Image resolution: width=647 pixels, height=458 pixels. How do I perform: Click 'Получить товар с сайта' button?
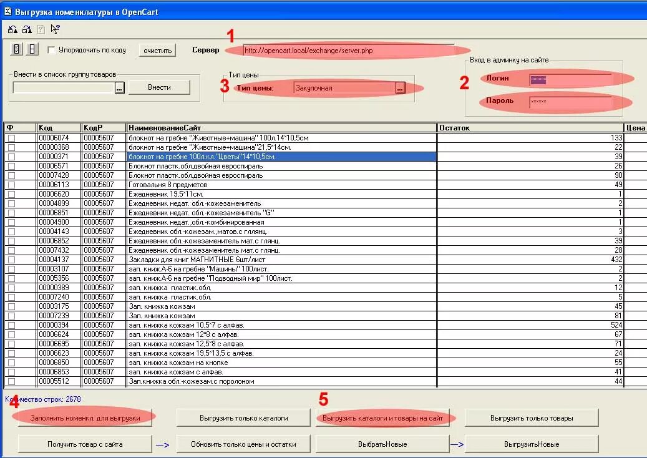point(85,444)
